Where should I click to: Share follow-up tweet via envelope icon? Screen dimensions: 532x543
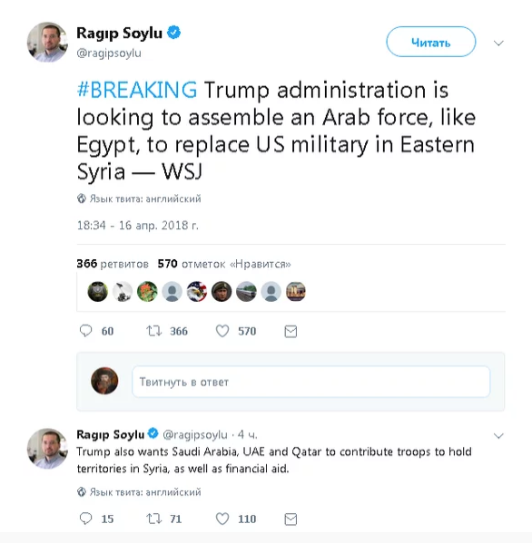coord(291,519)
